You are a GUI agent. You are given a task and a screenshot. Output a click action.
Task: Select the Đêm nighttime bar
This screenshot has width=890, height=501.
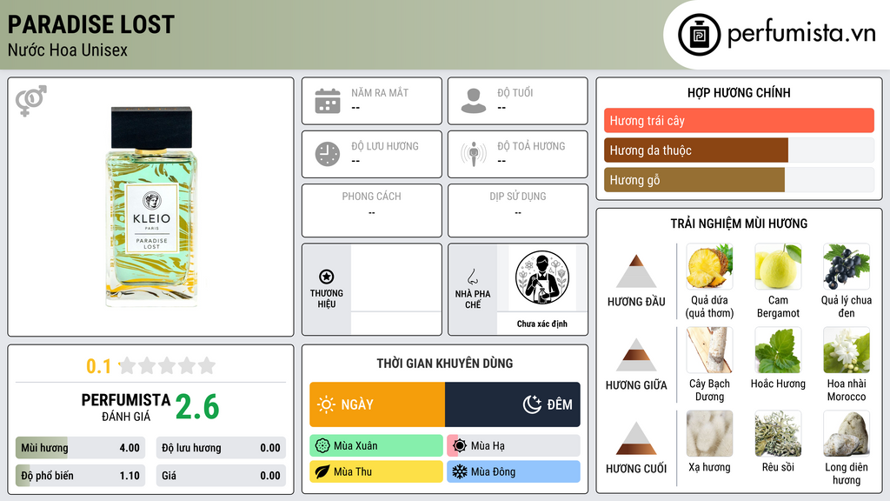(x=513, y=404)
